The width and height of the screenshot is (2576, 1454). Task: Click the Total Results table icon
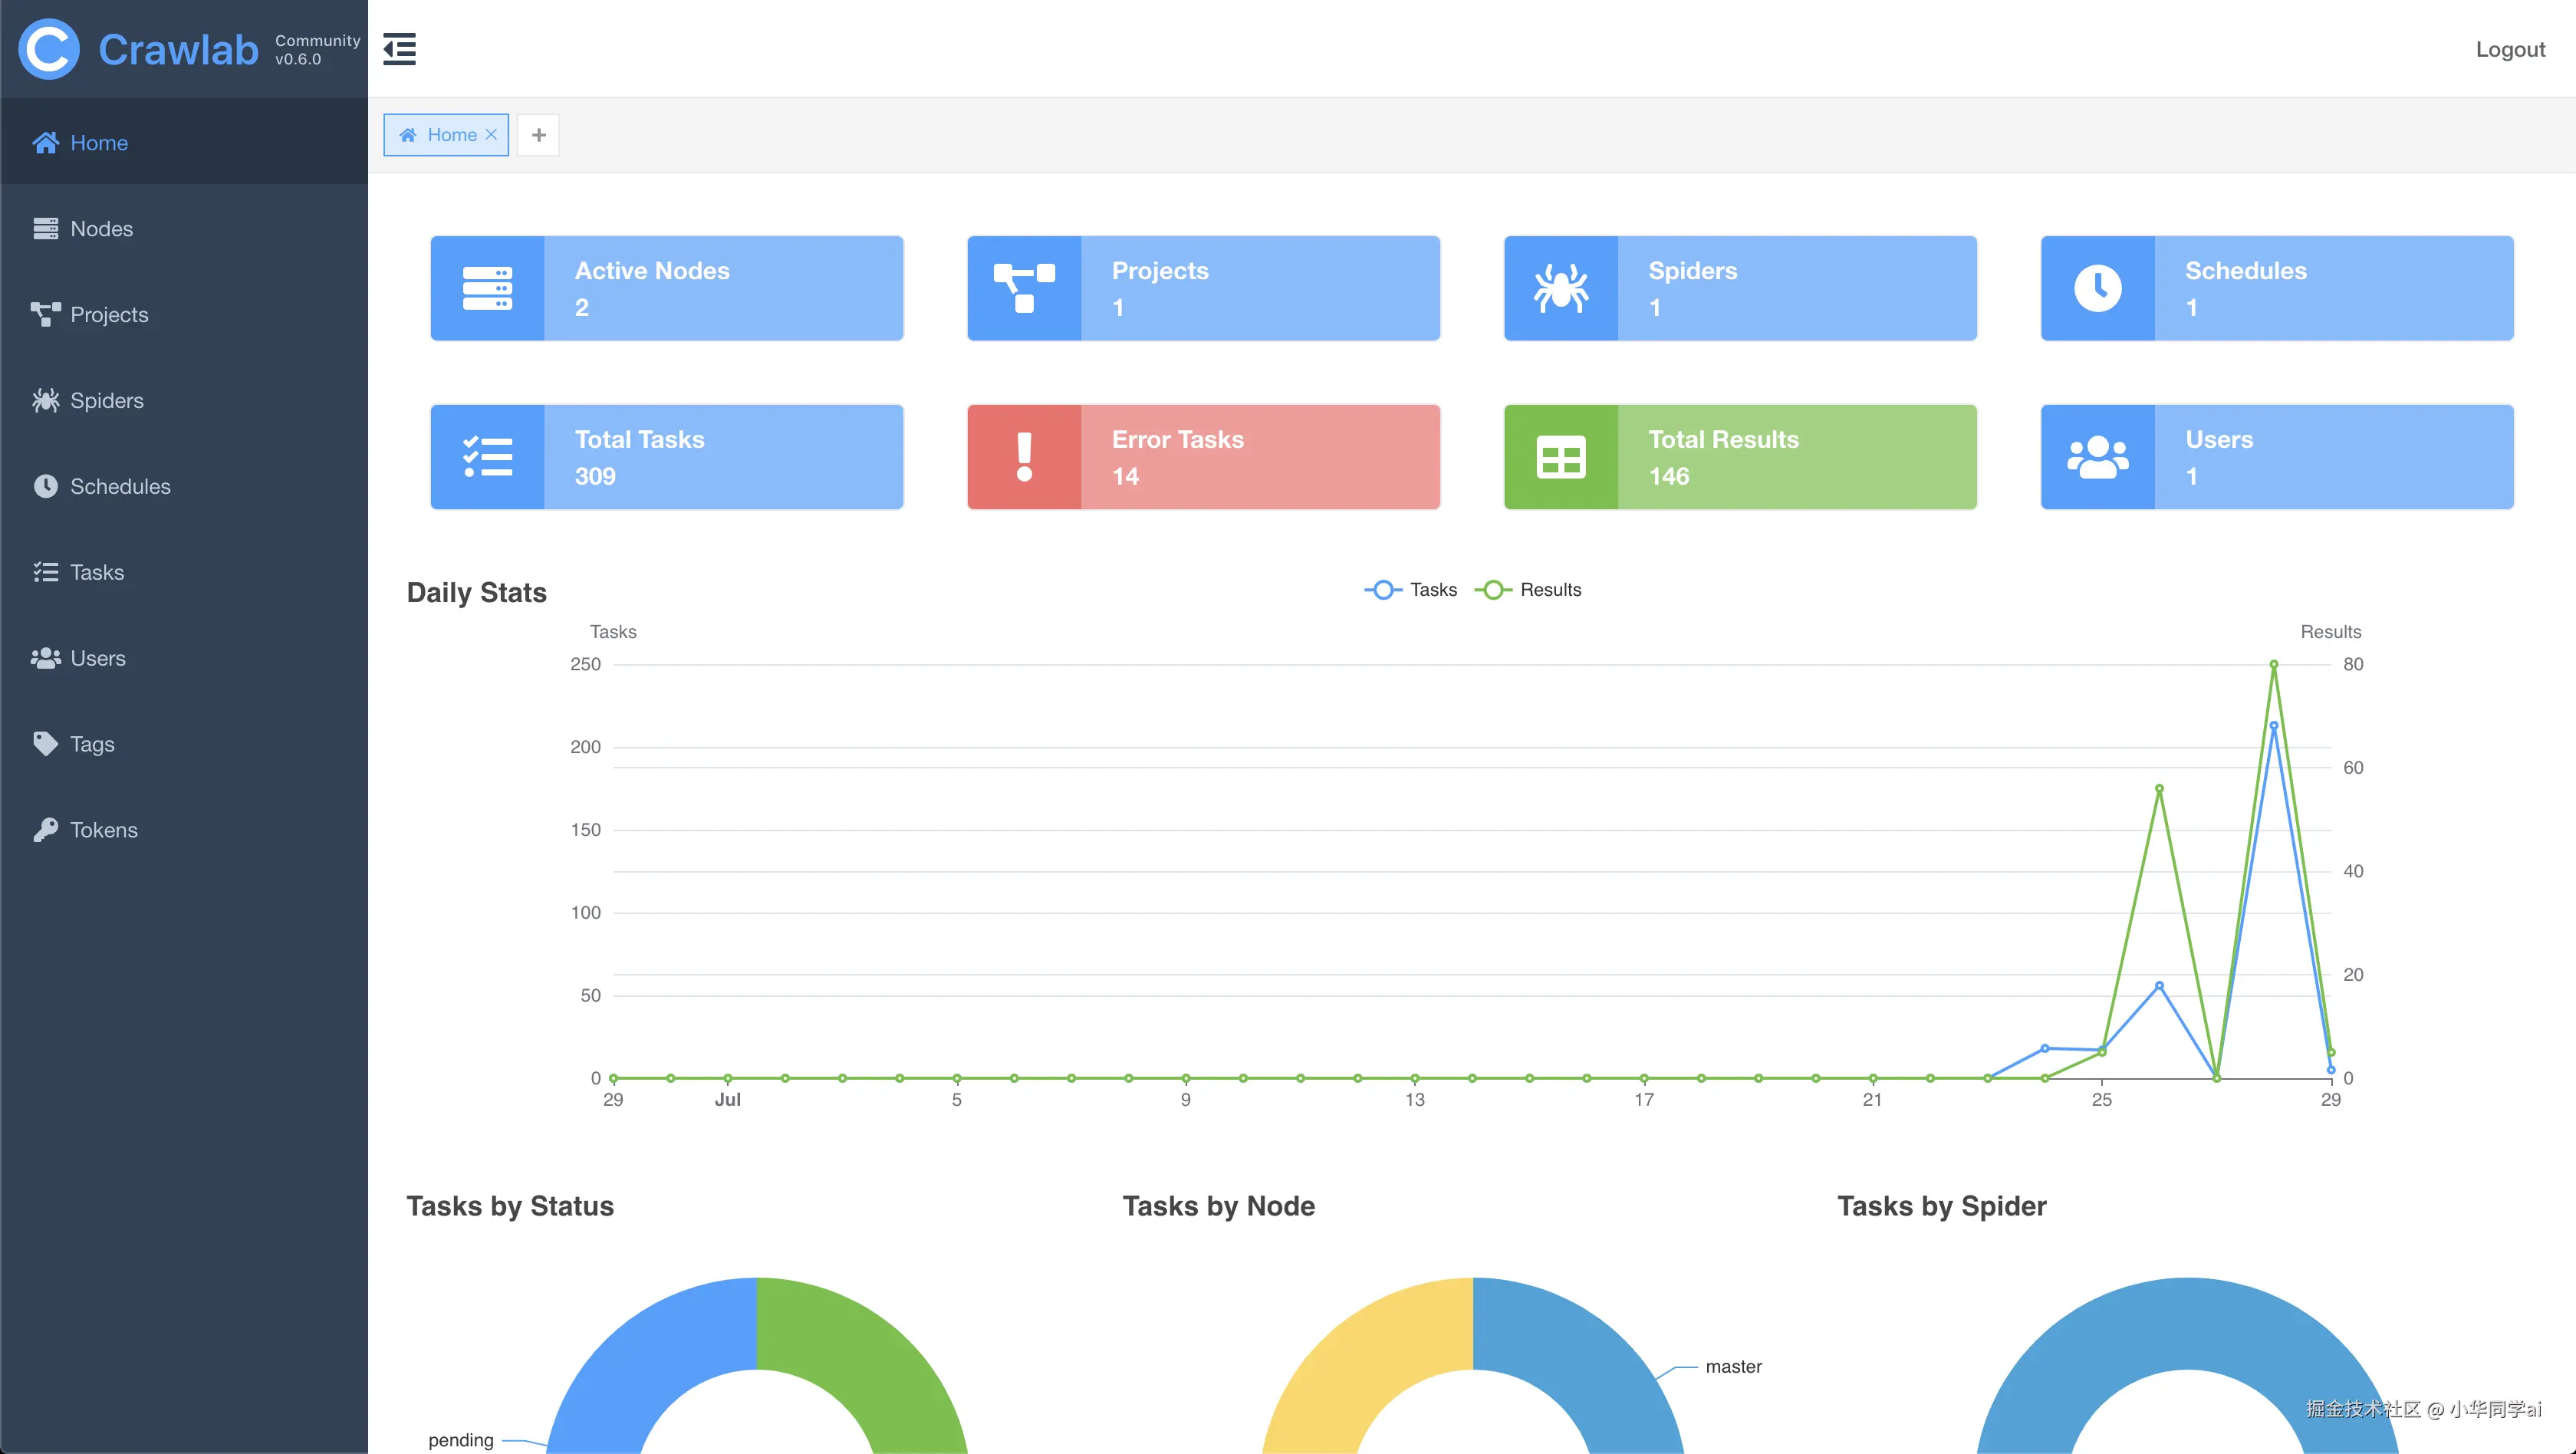[1560, 457]
